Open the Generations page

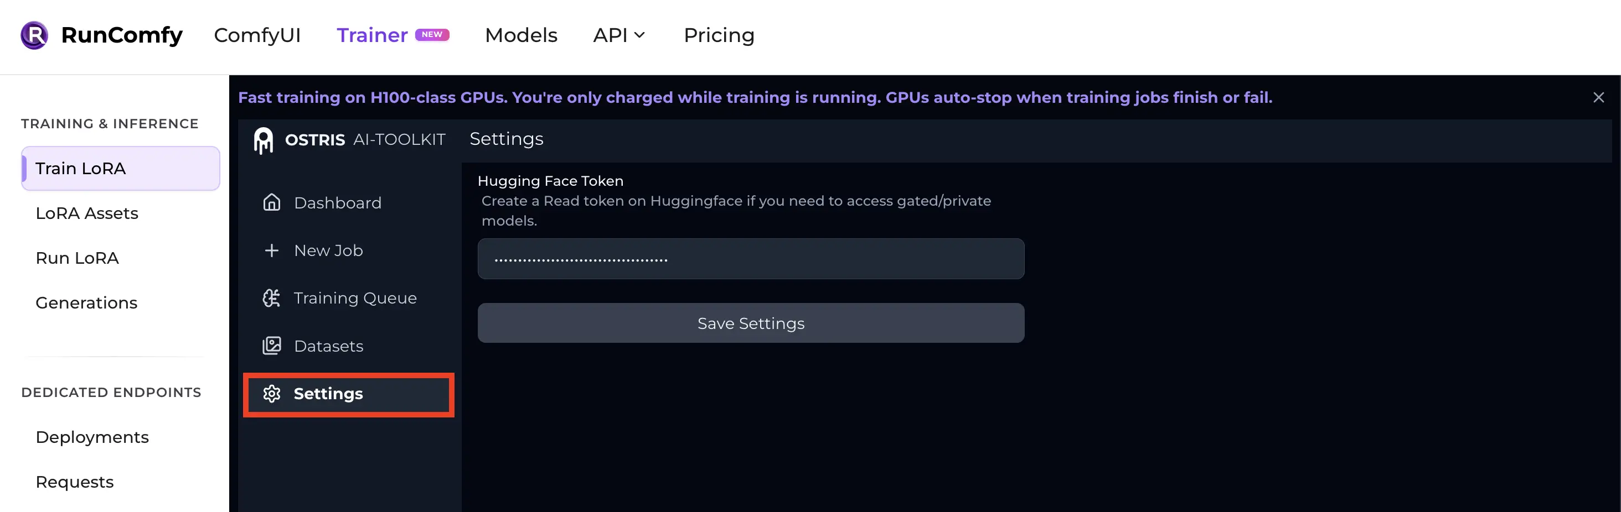[86, 303]
